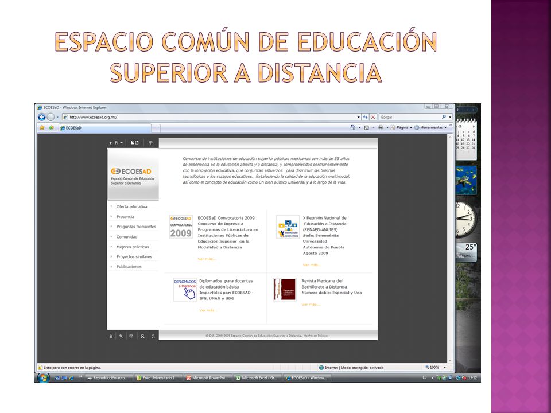Expand the command bar overflow chevron

pos(450,126)
